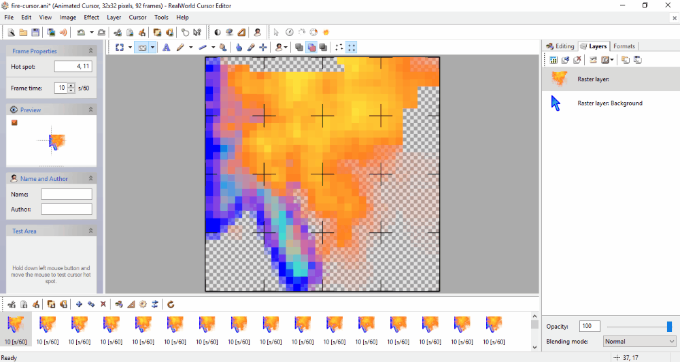Collapse the Name and Author panel
Image resolution: width=680 pixels, height=362 pixels.
pos(90,178)
